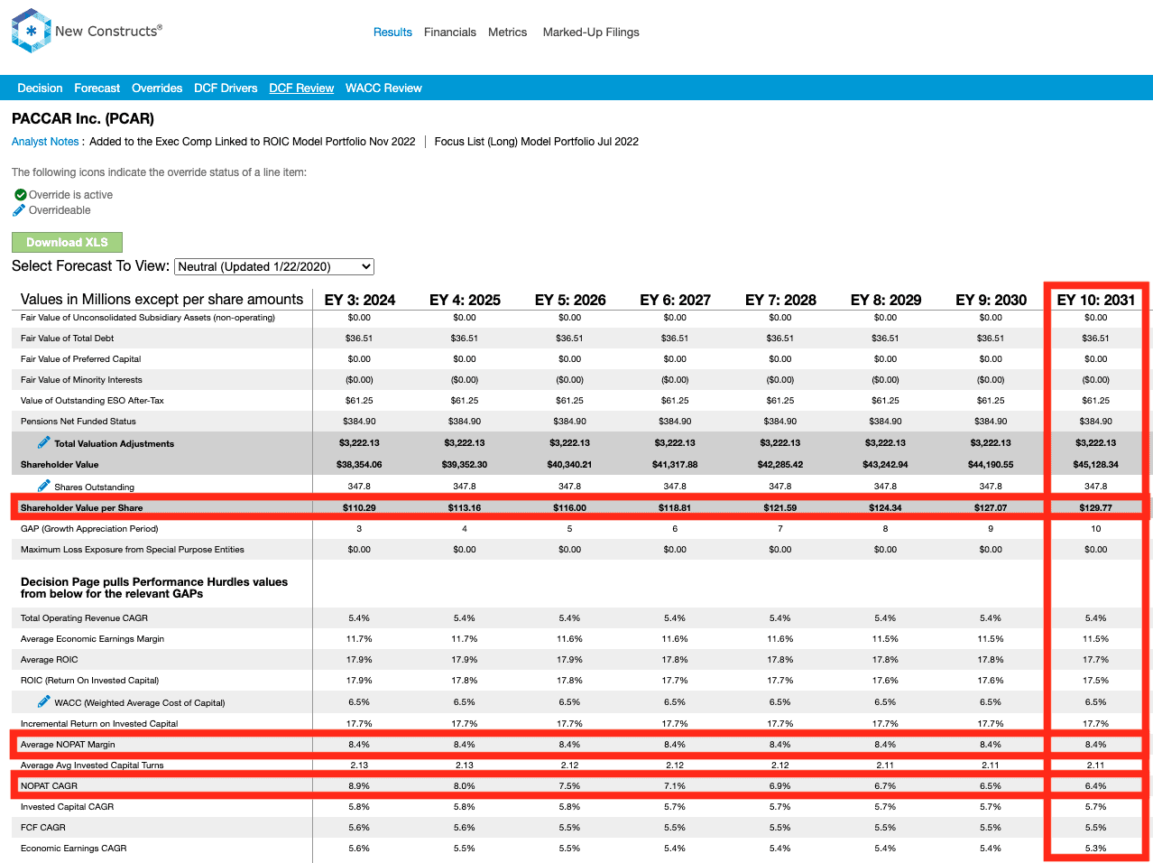The image size is (1153, 863).
Task: Click the Value of Outstanding ESO After-Tax label
Action: pos(92,400)
